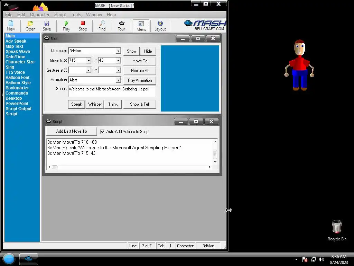
Task: Open the Character menu
Action: click(40, 15)
